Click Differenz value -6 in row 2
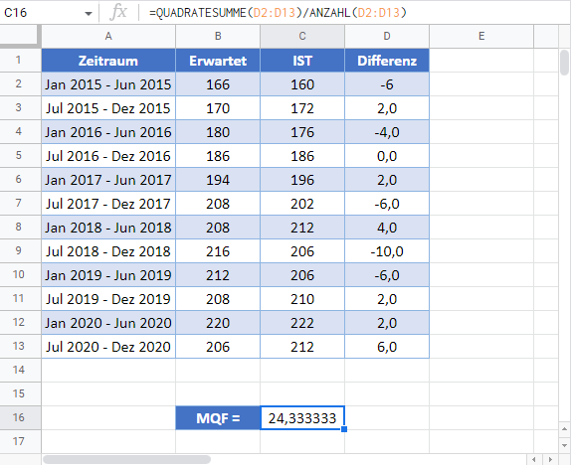571x465 pixels. click(x=387, y=84)
